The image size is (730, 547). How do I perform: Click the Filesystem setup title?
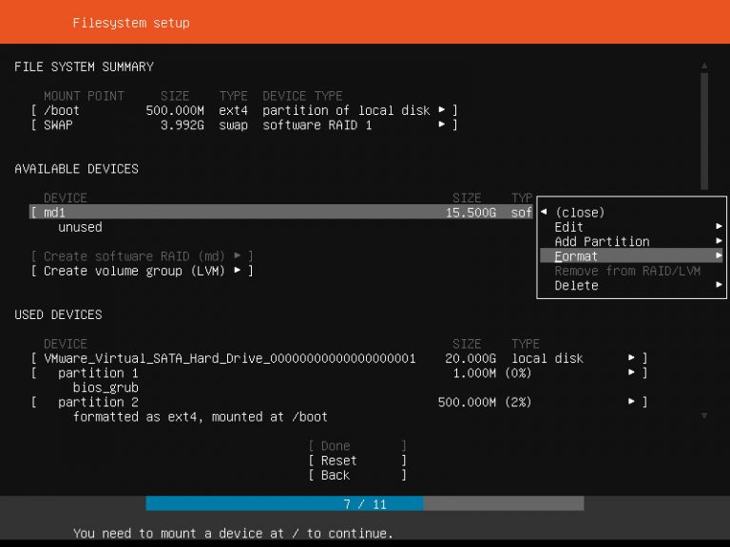[x=131, y=23]
